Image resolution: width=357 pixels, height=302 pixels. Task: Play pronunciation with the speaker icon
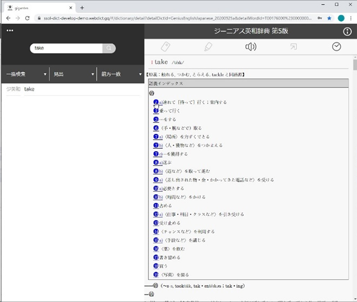[251, 47]
